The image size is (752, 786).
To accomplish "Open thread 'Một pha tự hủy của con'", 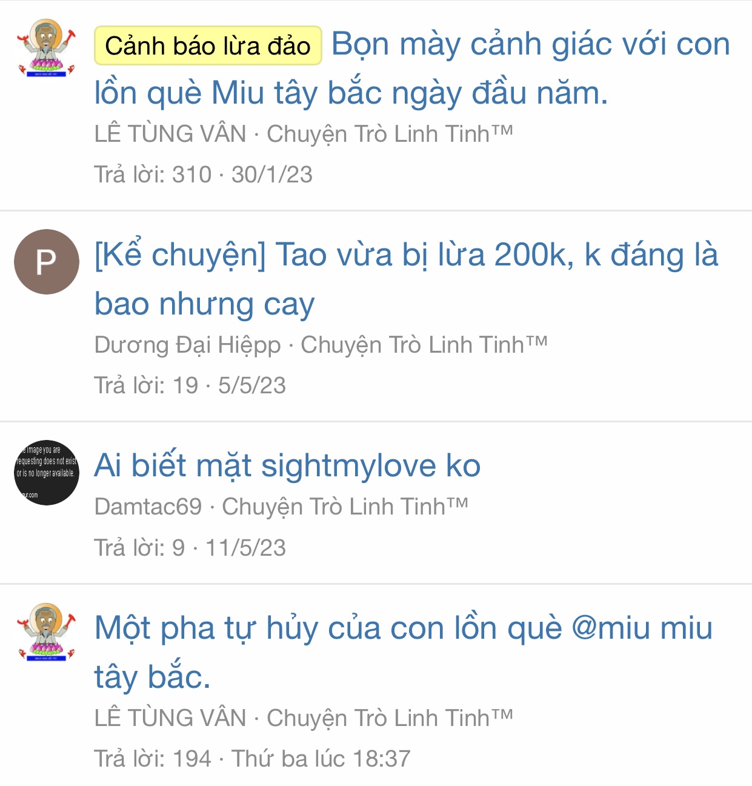I will tap(404, 652).
